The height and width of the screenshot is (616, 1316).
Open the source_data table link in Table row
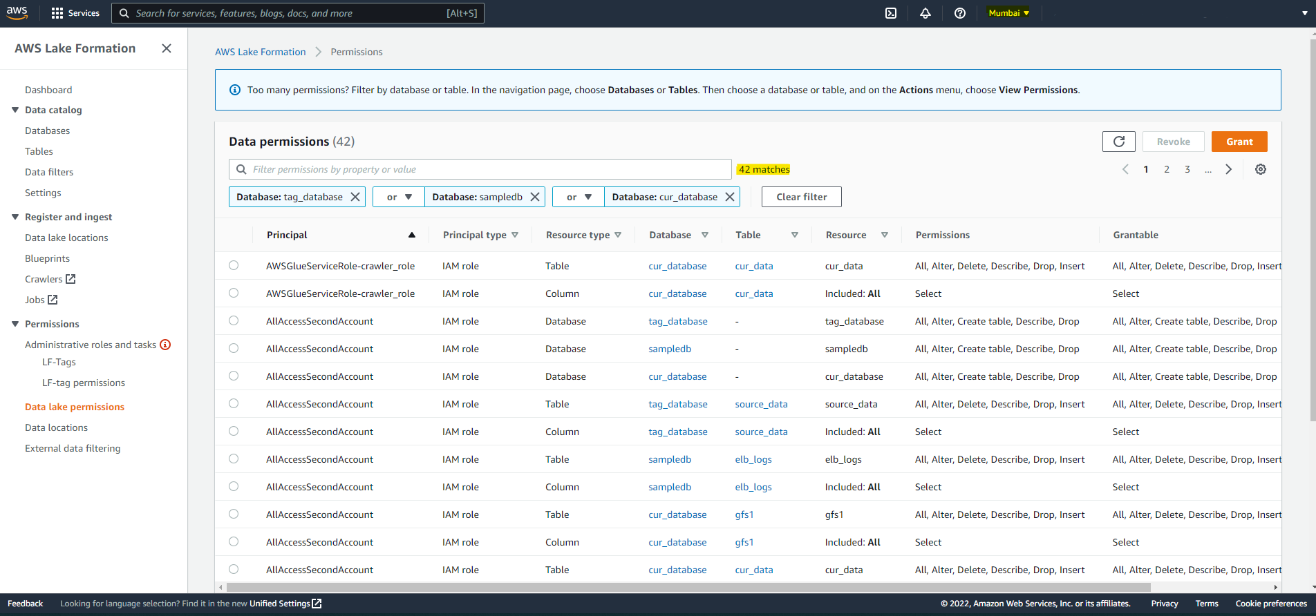pyautogui.click(x=761, y=404)
